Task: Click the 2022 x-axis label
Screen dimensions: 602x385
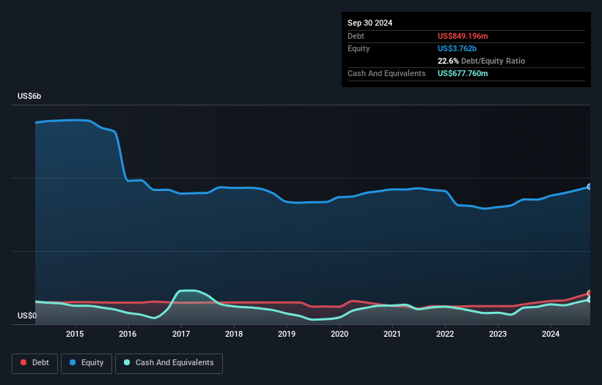Action: (445, 334)
